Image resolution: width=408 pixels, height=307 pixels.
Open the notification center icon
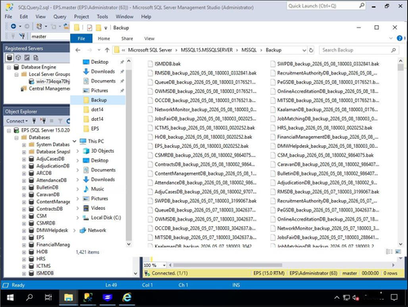(394, 297)
